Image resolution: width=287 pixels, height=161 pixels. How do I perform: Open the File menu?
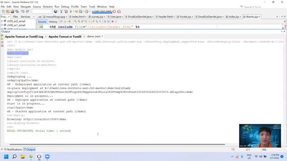pyautogui.click(x=3, y=7)
